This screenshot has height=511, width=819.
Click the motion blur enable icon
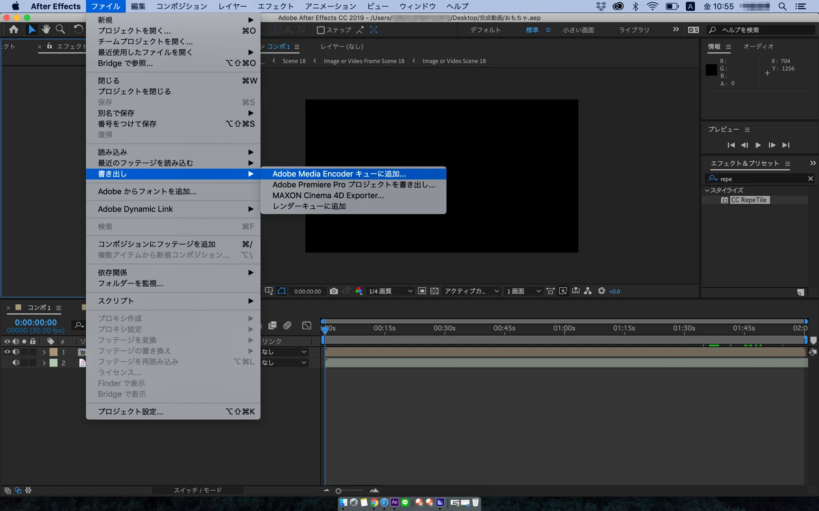(287, 325)
